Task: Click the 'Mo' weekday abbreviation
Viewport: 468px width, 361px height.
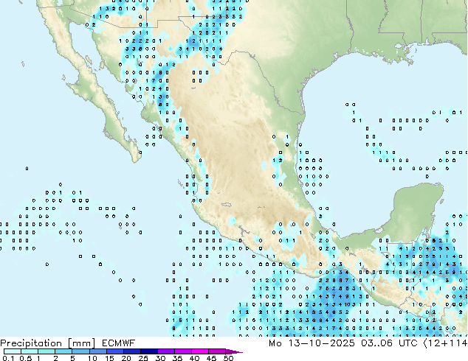Action: [275, 343]
